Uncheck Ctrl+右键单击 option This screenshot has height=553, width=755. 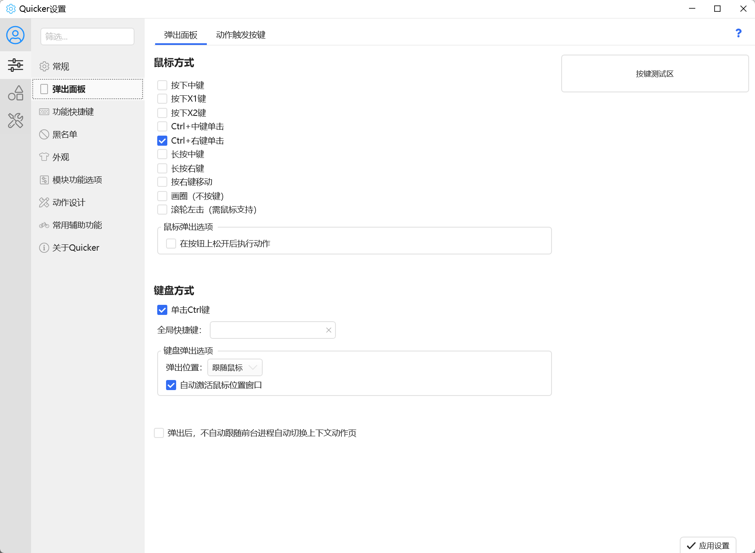(162, 141)
